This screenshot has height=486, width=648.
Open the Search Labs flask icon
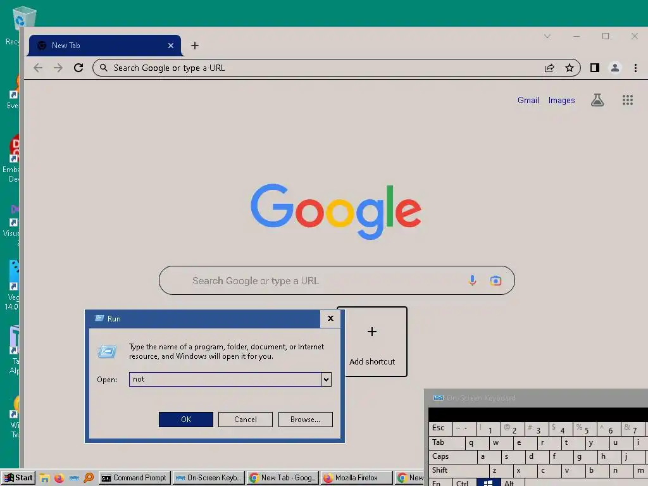click(597, 100)
